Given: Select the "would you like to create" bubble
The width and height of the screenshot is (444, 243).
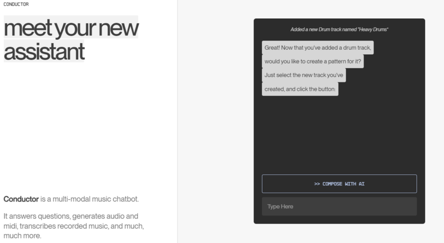Looking at the screenshot, I should pos(312,61).
